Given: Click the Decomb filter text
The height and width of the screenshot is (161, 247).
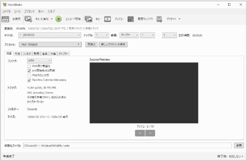Looking at the screenshot, I should point(32,109).
